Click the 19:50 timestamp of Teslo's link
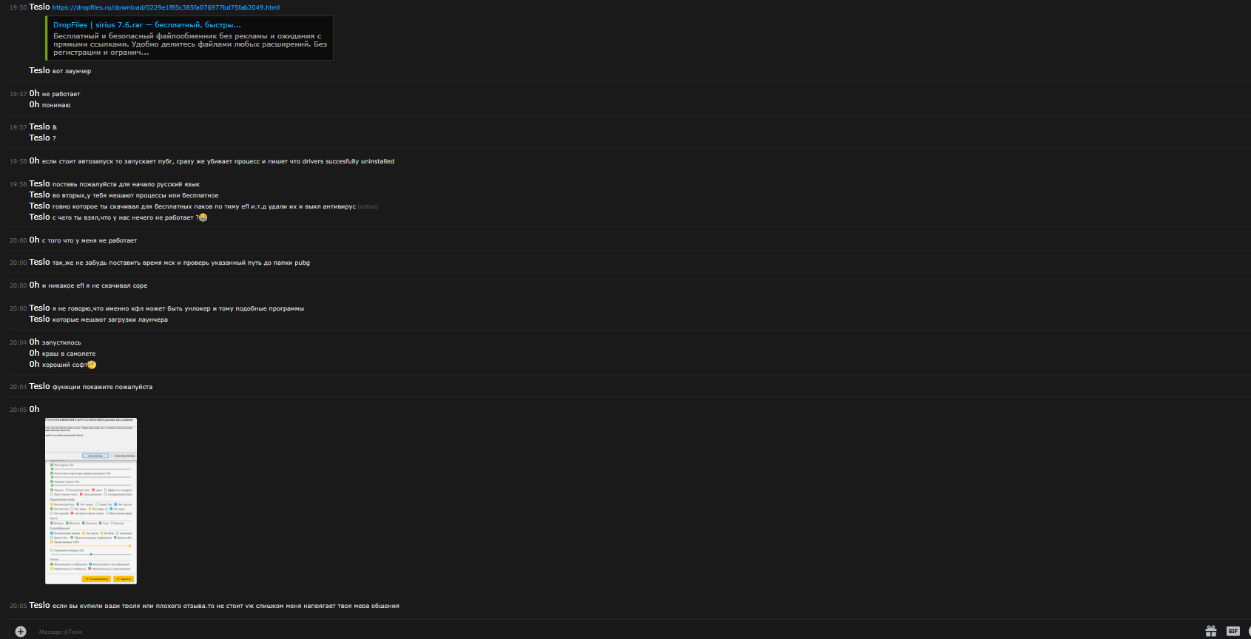Image resolution: width=1251 pixels, height=639 pixels. point(18,7)
